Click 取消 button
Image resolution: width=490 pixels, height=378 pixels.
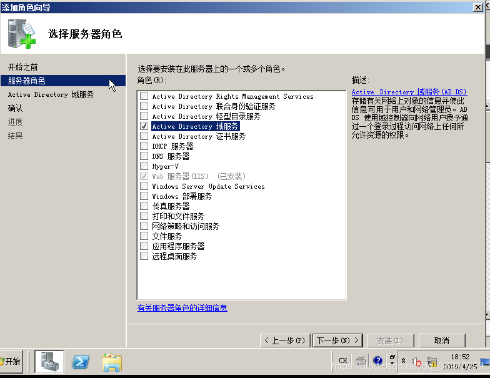coord(442,340)
